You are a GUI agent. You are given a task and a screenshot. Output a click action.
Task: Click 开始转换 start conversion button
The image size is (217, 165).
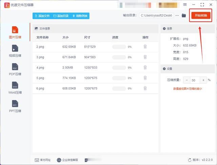pos(201,15)
